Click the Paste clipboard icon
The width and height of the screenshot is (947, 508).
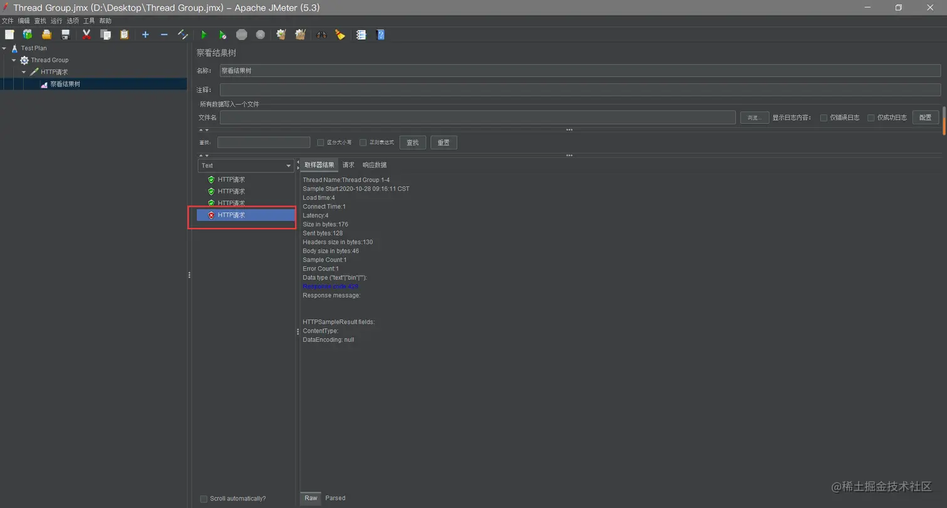[x=124, y=34]
